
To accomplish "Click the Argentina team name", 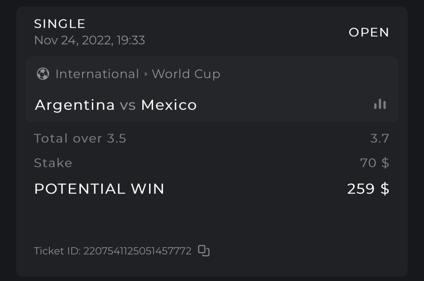I will (x=75, y=105).
